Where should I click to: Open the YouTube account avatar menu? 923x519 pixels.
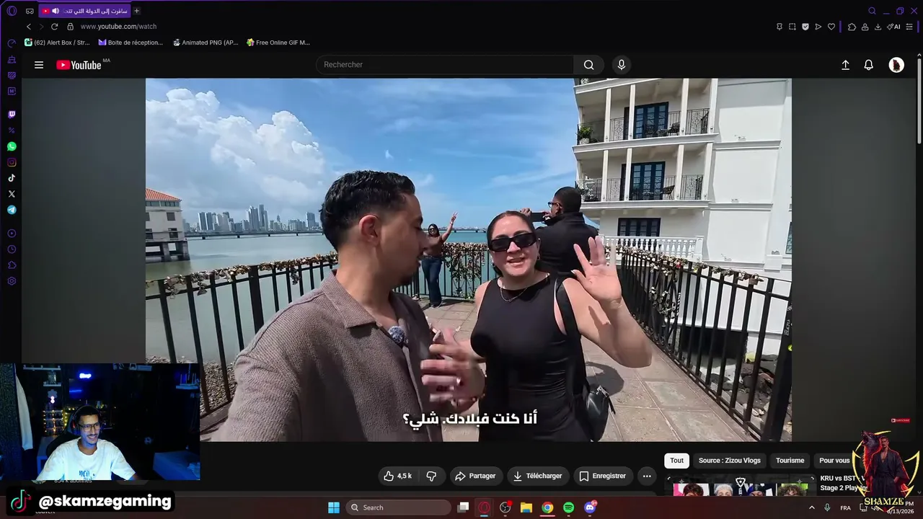896,65
